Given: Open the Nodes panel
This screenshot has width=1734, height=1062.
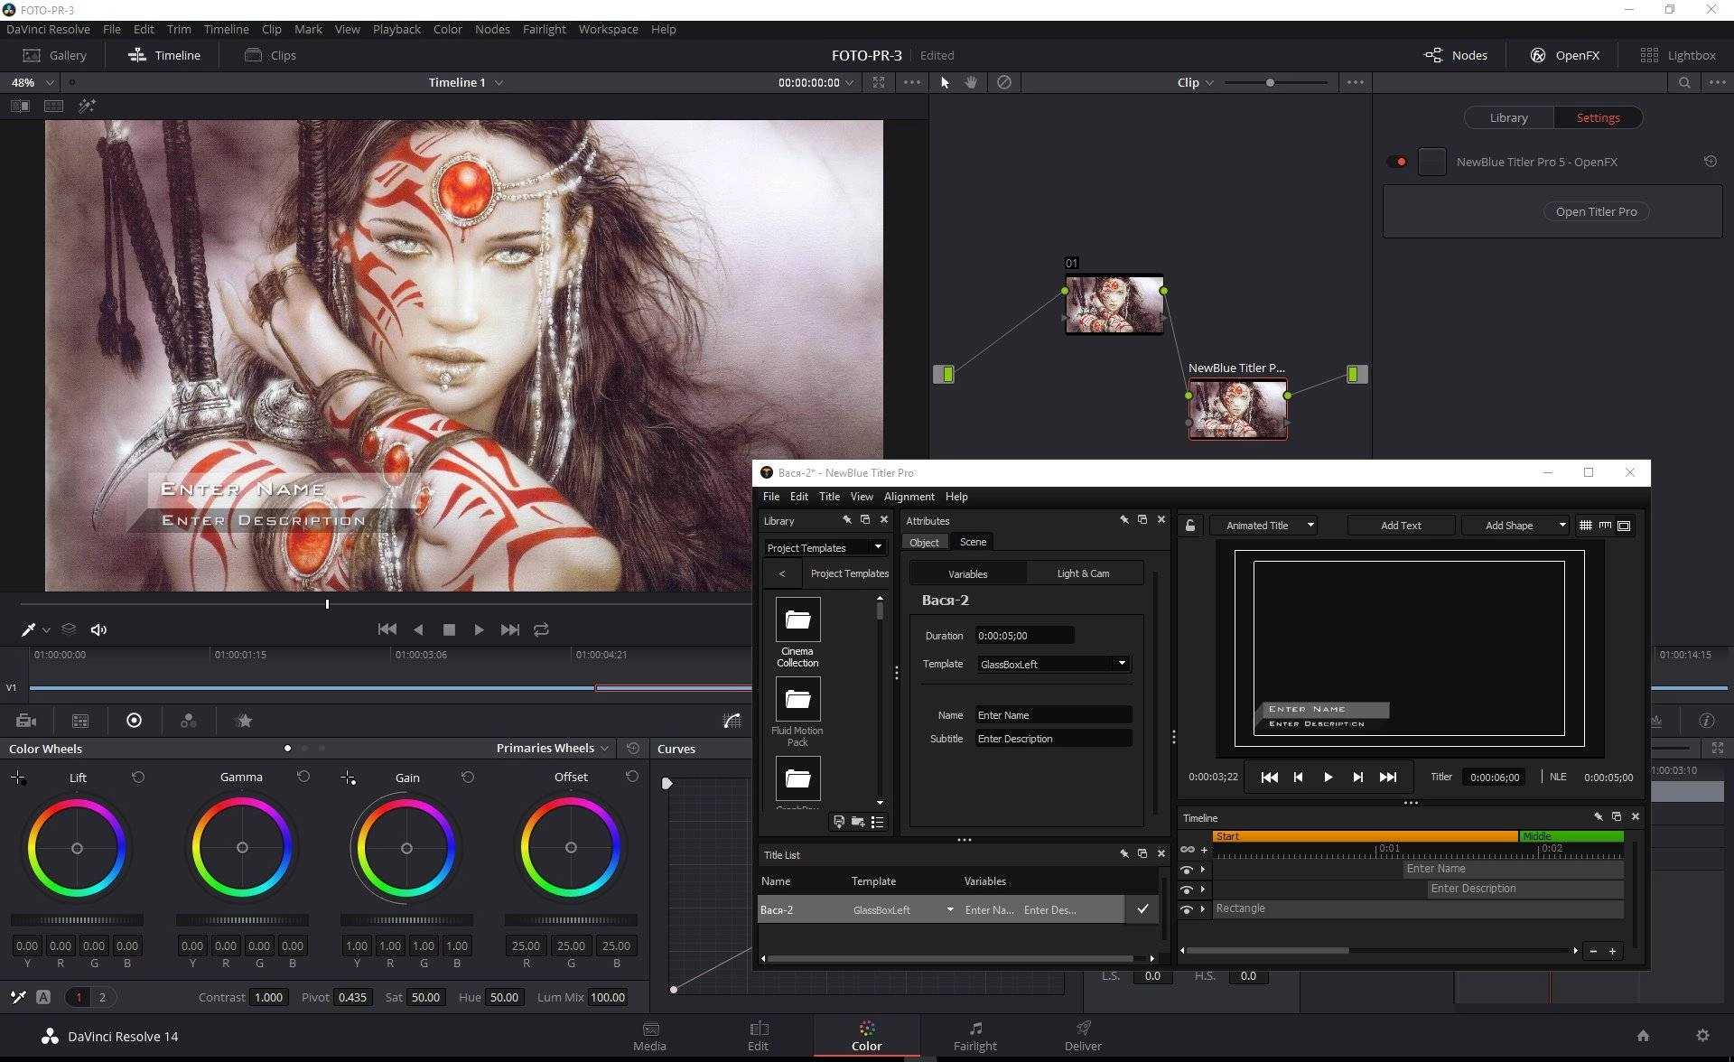Looking at the screenshot, I should point(1455,55).
